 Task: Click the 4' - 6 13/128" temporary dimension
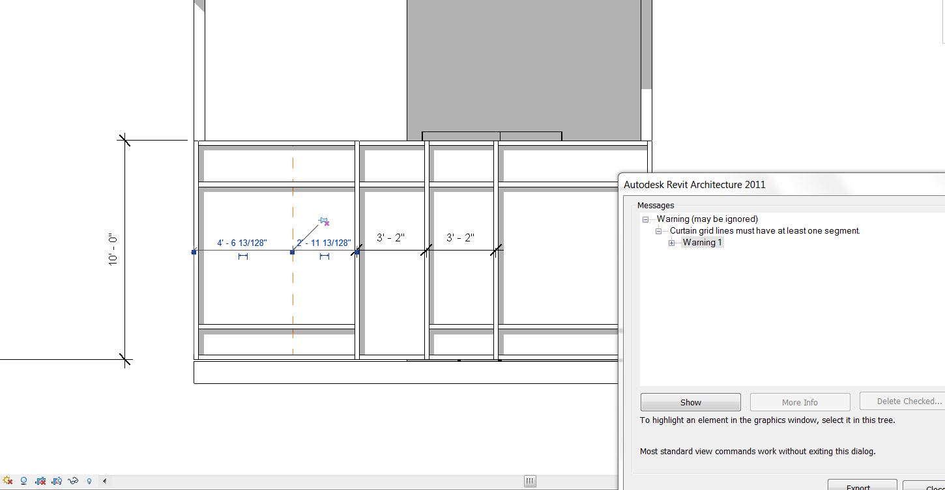click(242, 243)
